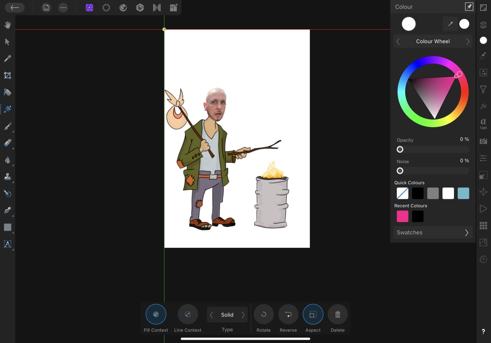Screen dimensions: 491x343
Task: Enable Line Context toggle
Action: pyautogui.click(x=188, y=315)
